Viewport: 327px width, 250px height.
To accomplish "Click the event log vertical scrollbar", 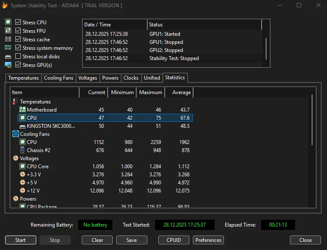I will [x=266, y=49].
